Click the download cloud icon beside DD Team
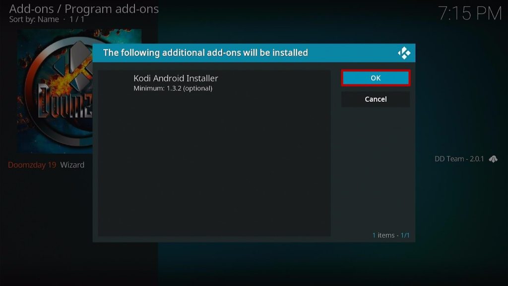508x286 pixels. pos(493,159)
